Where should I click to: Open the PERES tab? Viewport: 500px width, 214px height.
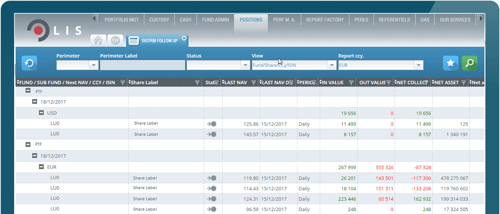tap(361, 20)
